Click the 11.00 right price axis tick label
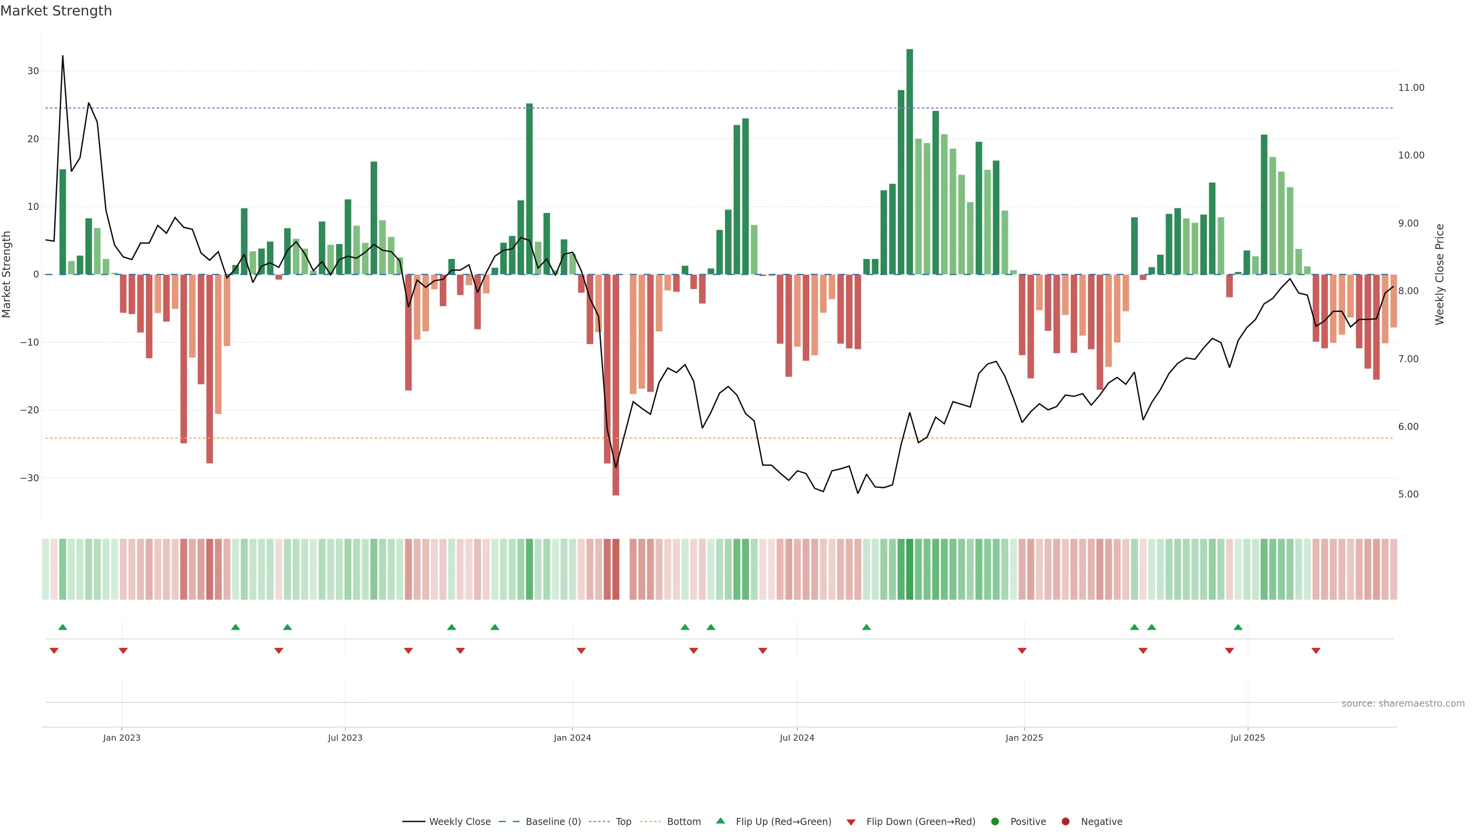Screen dimensions: 1484x835 coord(1411,88)
